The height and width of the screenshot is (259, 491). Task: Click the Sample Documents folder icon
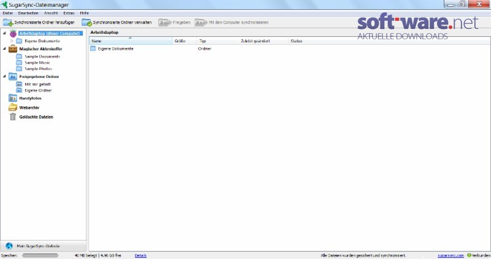coord(19,56)
